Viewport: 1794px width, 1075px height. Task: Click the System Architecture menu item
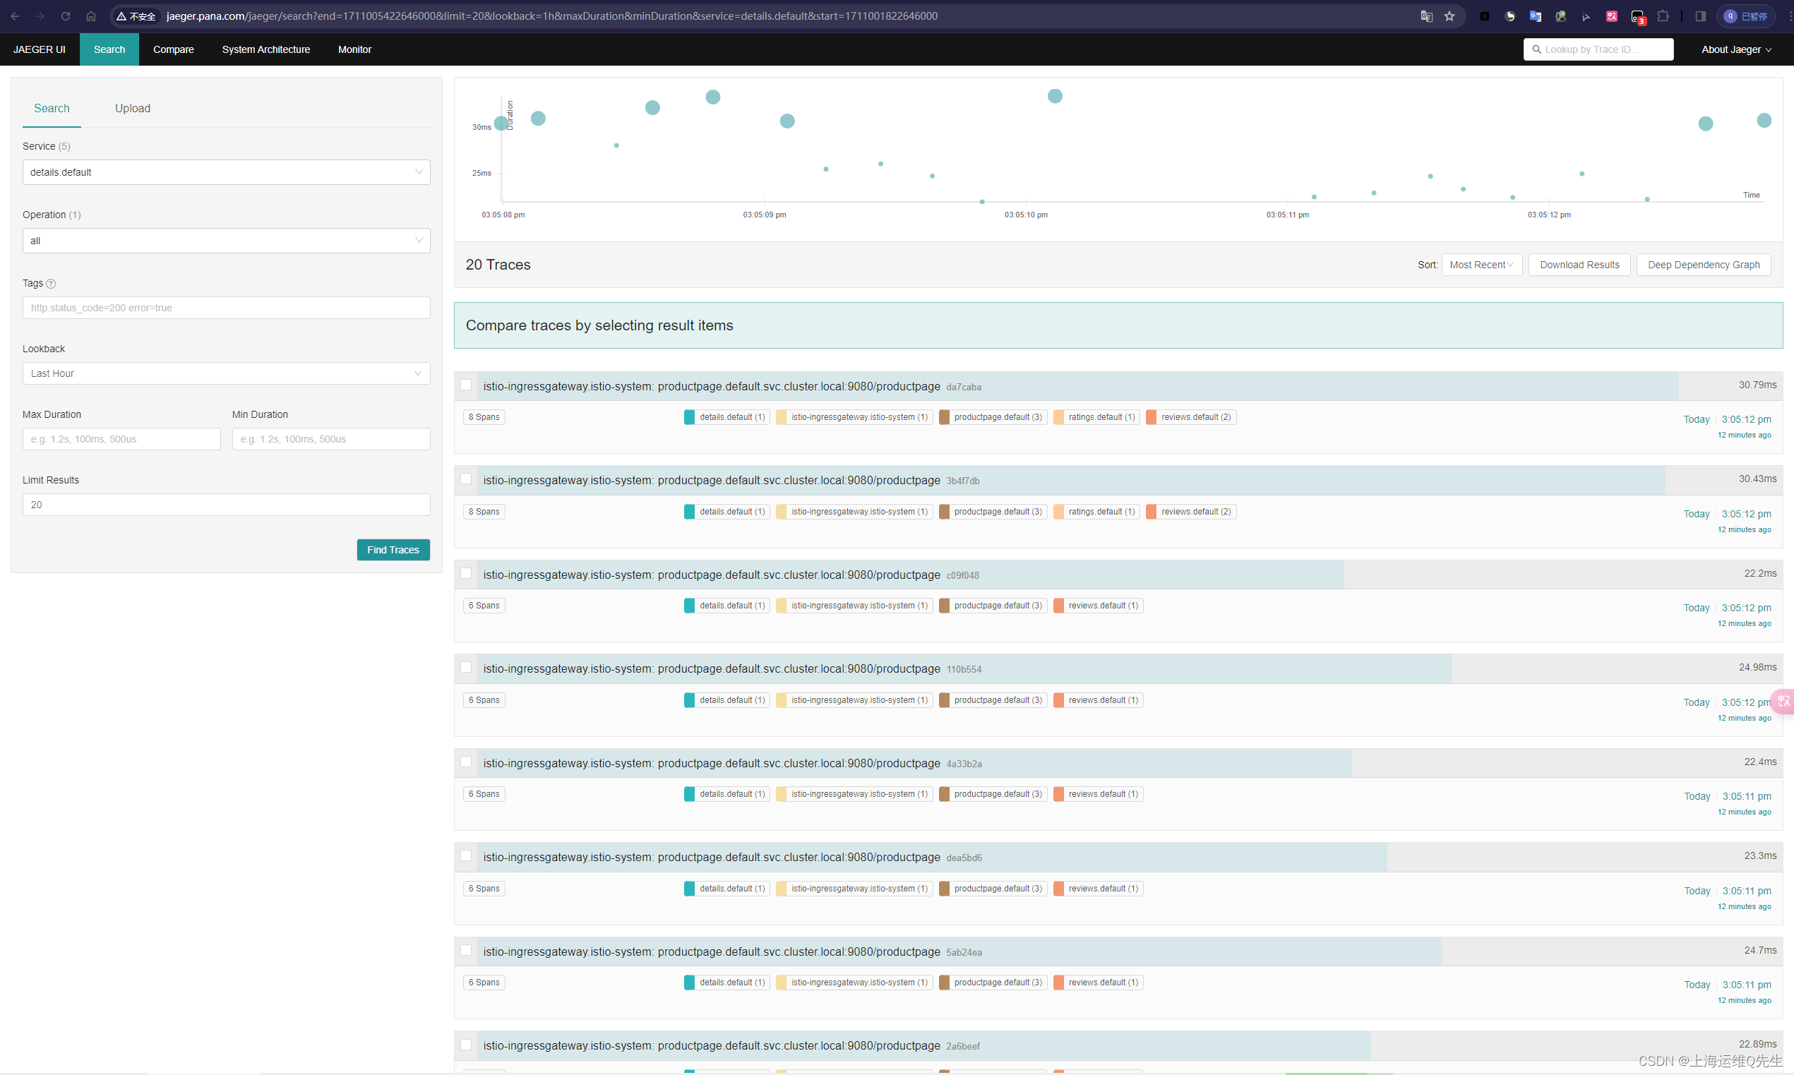(263, 49)
